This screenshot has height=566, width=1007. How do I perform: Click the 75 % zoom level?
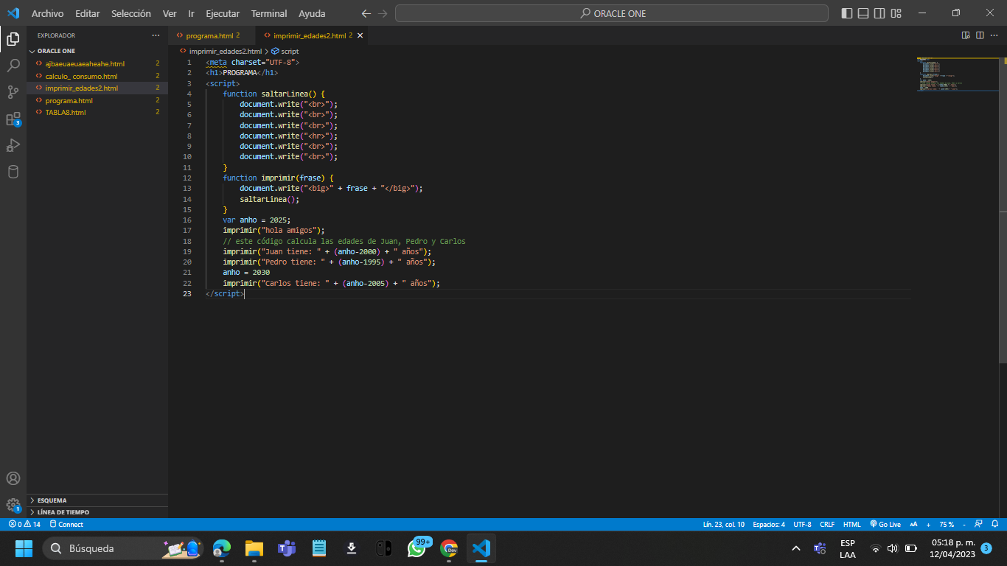point(947,525)
